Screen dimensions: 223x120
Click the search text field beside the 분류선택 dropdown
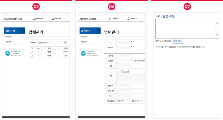(x=55, y=43)
